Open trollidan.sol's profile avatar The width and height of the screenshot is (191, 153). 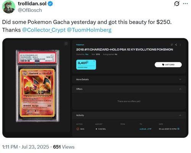(9, 7)
